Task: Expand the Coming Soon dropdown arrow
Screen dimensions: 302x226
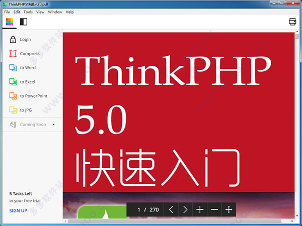Action: tap(54, 125)
